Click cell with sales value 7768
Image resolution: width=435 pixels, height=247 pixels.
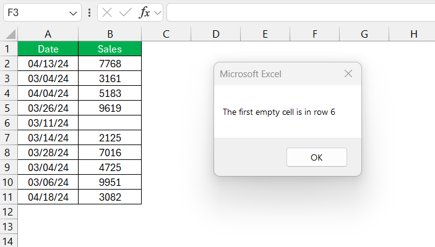click(x=110, y=64)
